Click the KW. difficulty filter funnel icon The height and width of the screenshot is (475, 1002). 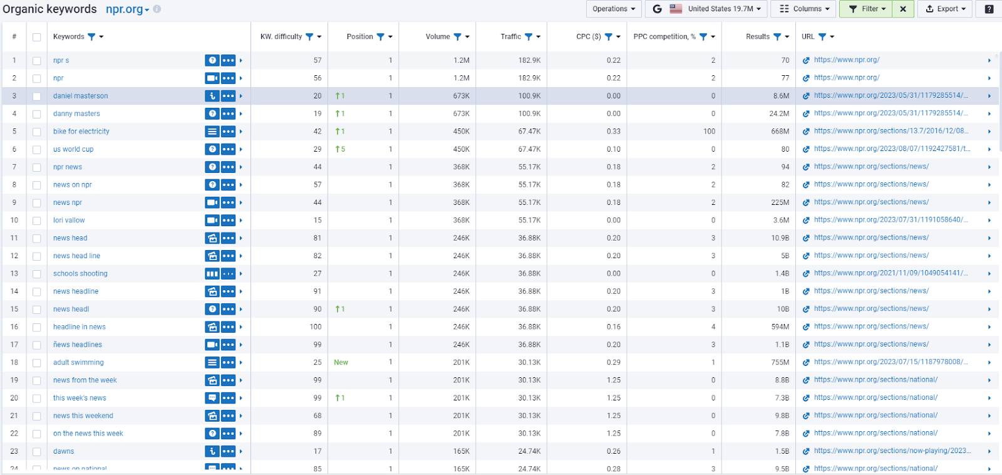click(309, 37)
